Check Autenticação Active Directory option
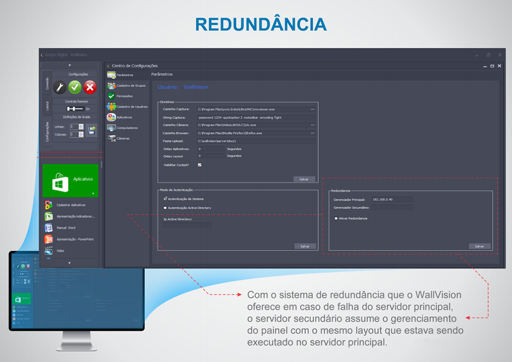The width and height of the screenshot is (512, 362). (165, 208)
